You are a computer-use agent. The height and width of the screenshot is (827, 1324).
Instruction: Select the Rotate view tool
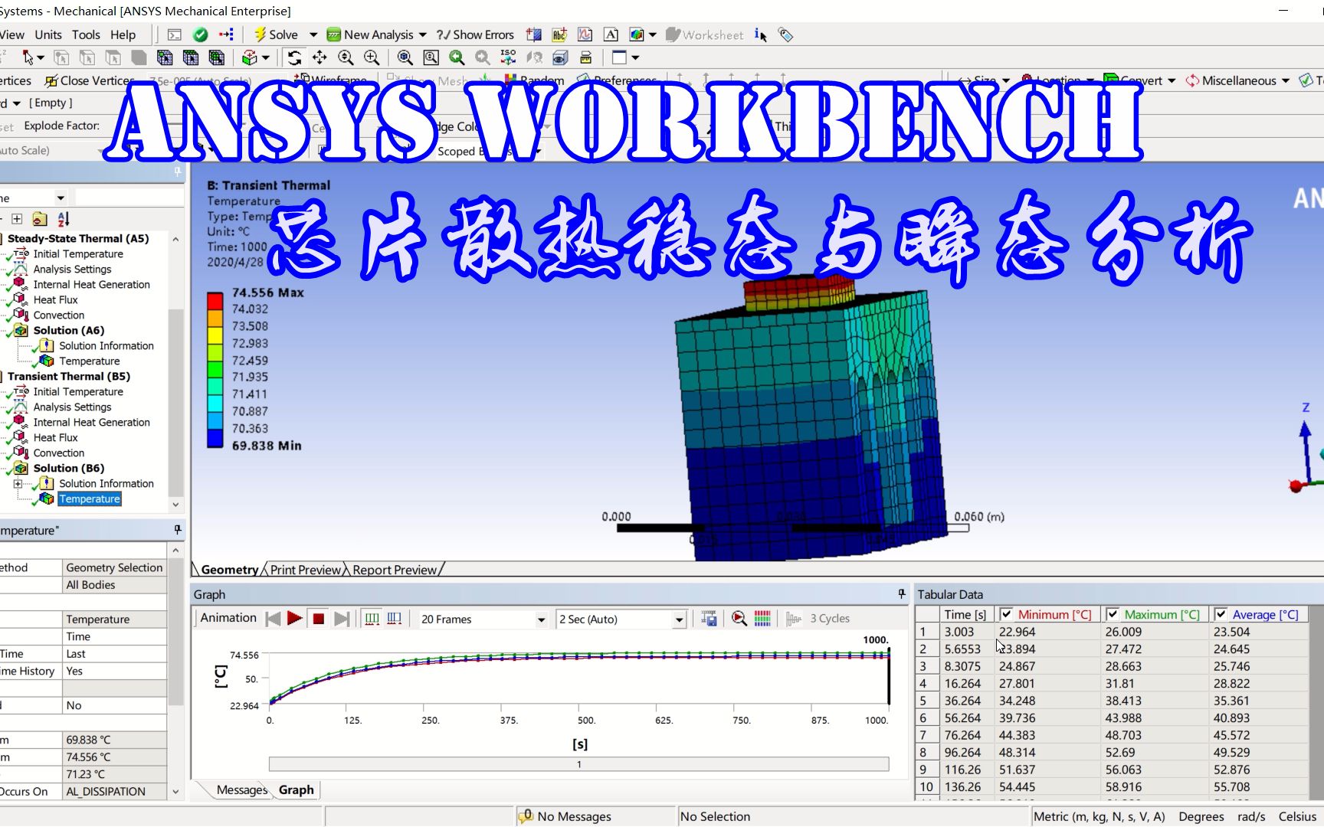tap(294, 57)
